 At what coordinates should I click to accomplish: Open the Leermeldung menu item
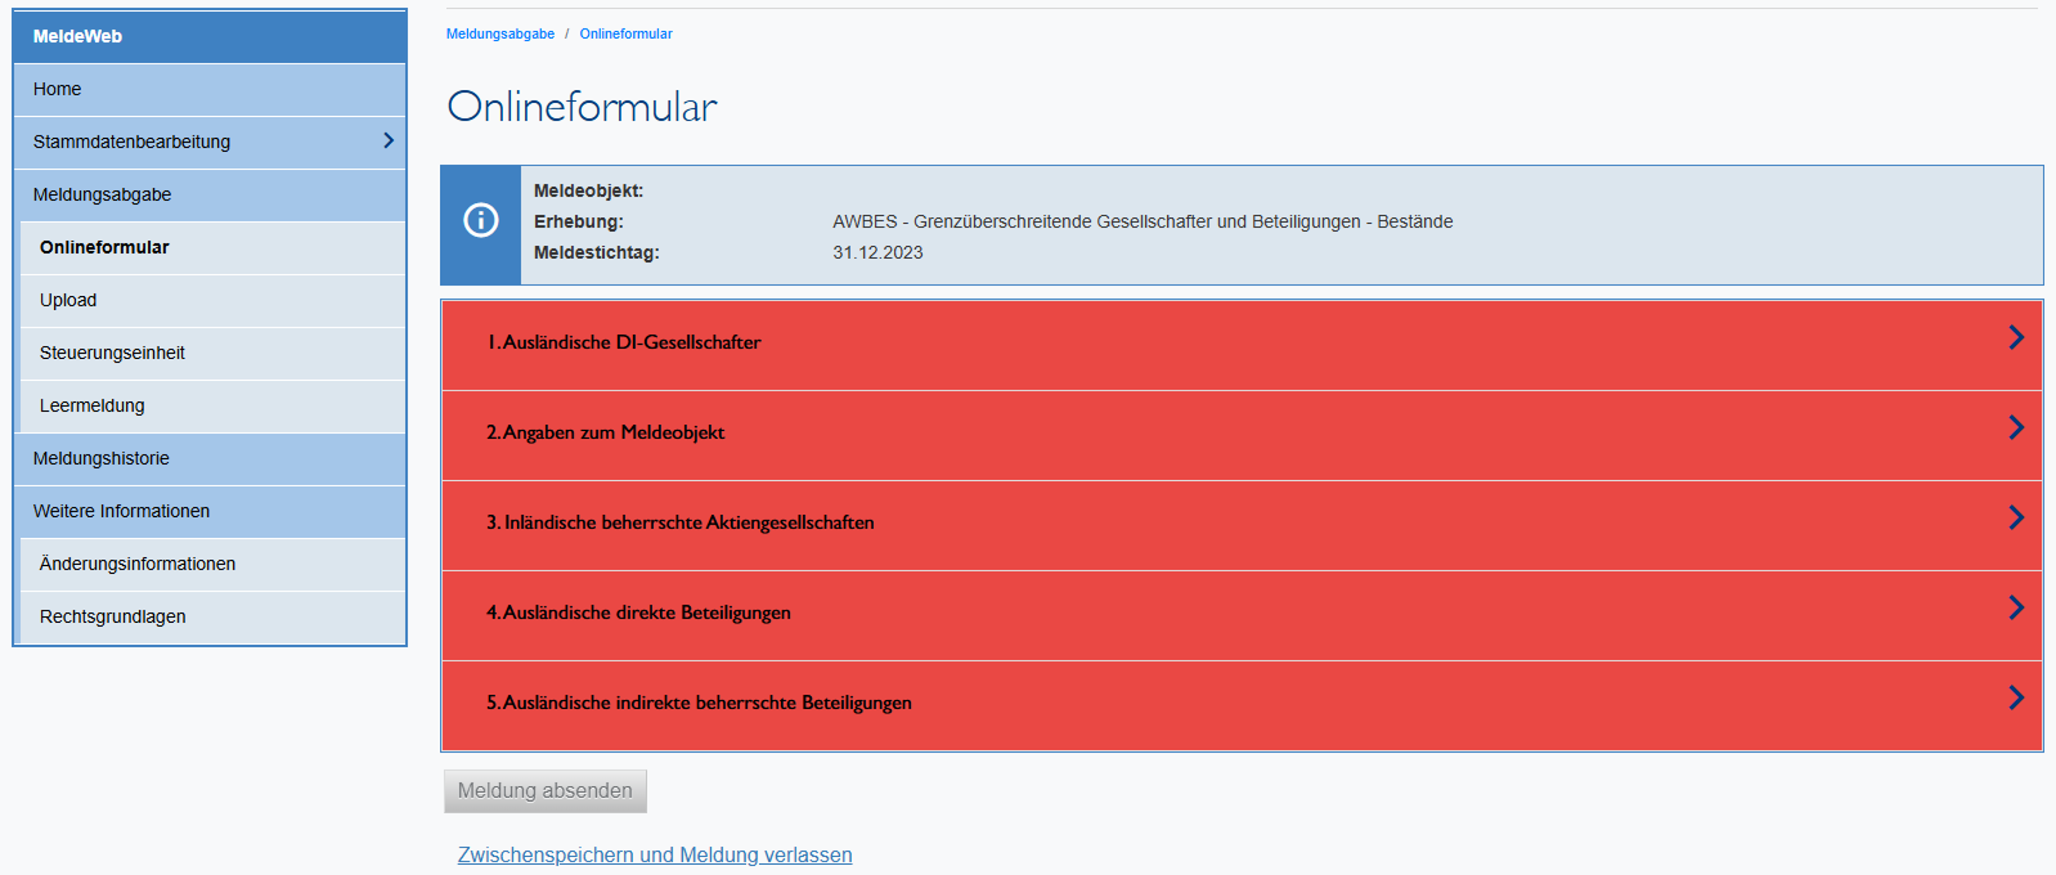(x=93, y=405)
